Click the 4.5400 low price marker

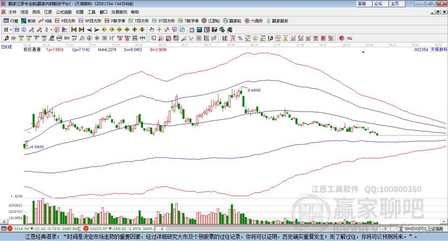click(x=38, y=147)
